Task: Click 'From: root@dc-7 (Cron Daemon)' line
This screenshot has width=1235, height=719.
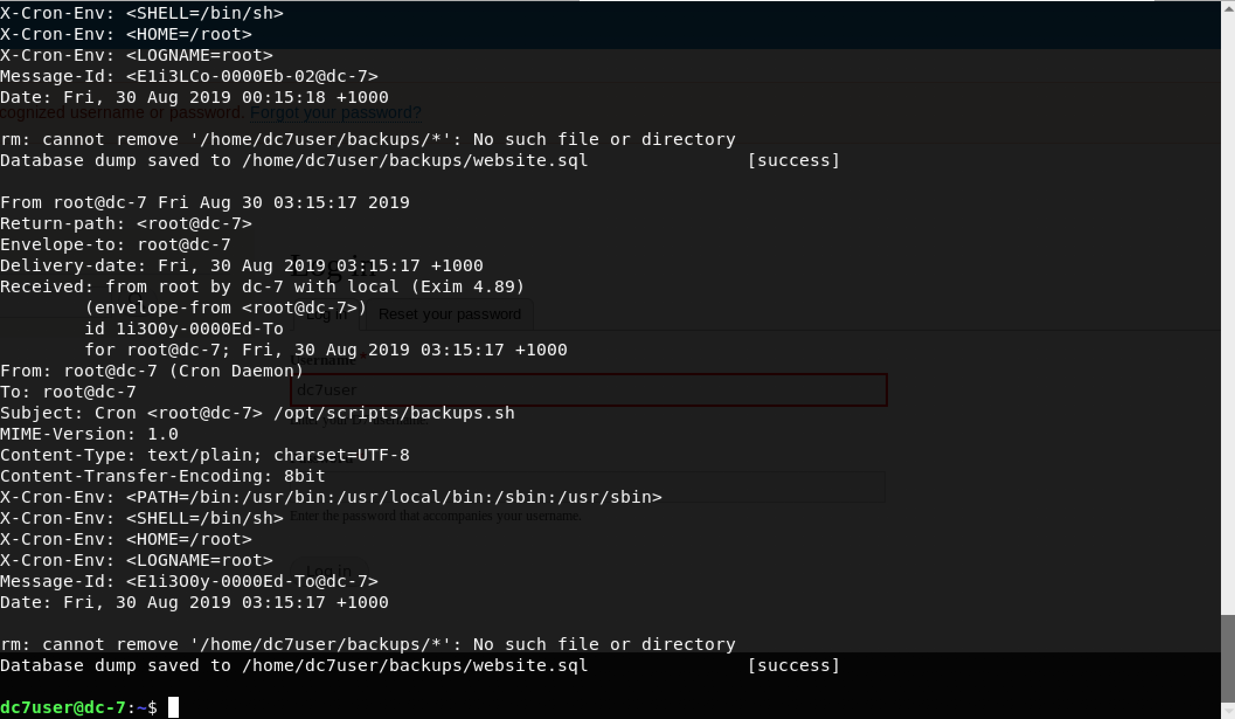Action: [x=152, y=371]
